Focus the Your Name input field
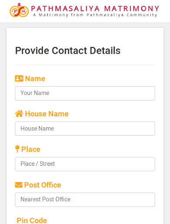170x224 pixels. point(85,93)
